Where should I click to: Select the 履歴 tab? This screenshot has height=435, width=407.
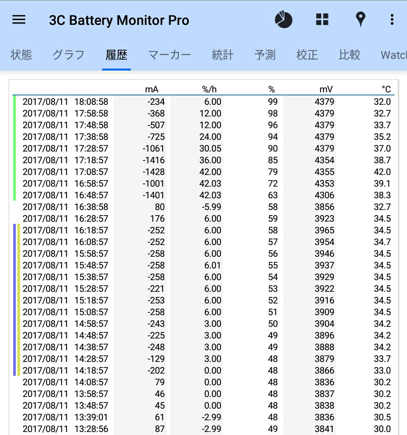click(x=116, y=55)
